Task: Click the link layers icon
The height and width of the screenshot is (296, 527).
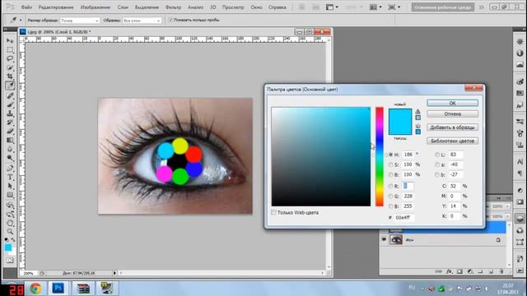Action: pyautogui.click(x=439, y=271)
